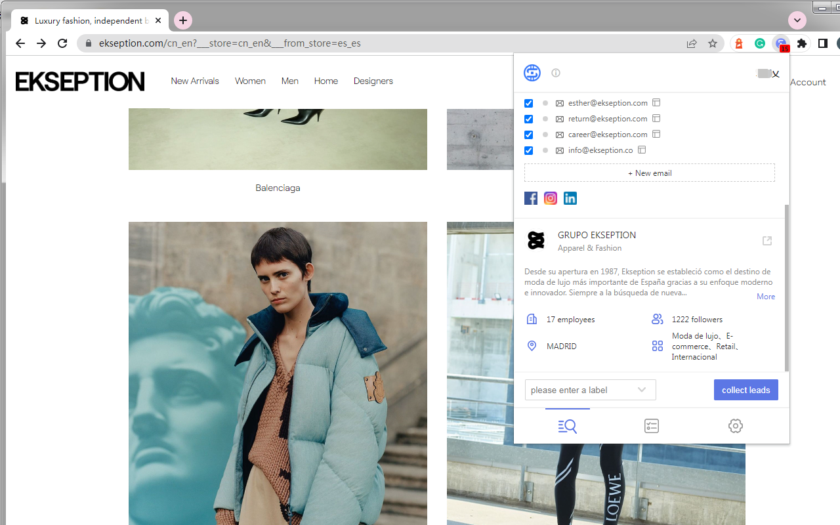The image size is (840, 525).
Task: Click the career@ekseption.com email address
Action: 608,135
